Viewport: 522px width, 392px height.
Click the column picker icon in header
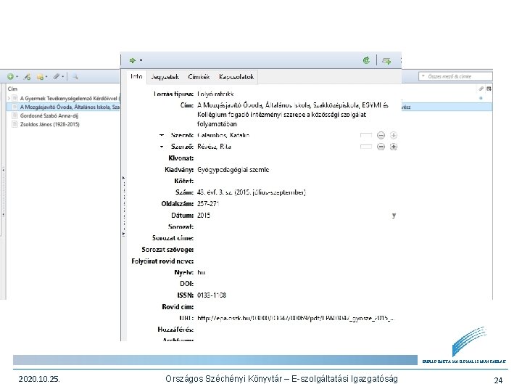pyautogui.click(x=489, y=89)
